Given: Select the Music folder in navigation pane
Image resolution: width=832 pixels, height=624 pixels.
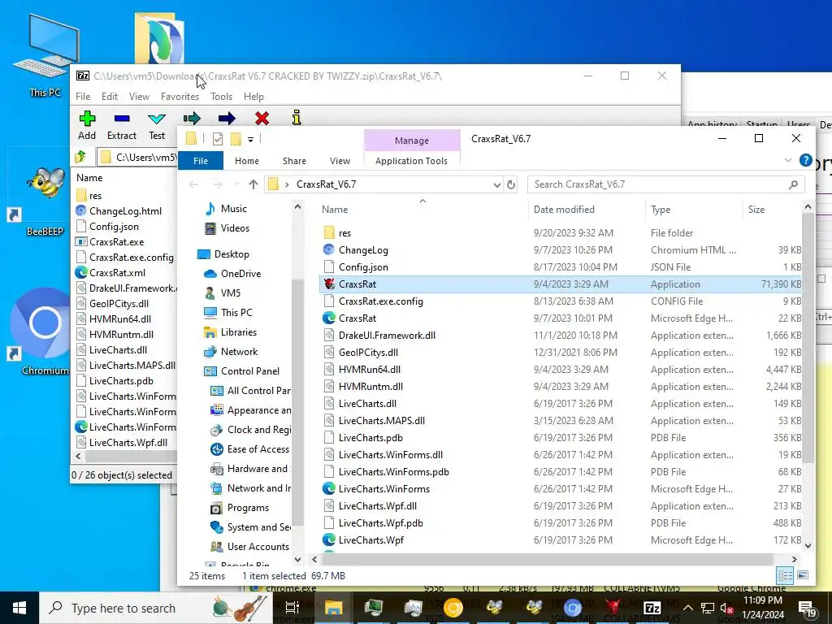Looking at the screenshot, I should 234,209.
